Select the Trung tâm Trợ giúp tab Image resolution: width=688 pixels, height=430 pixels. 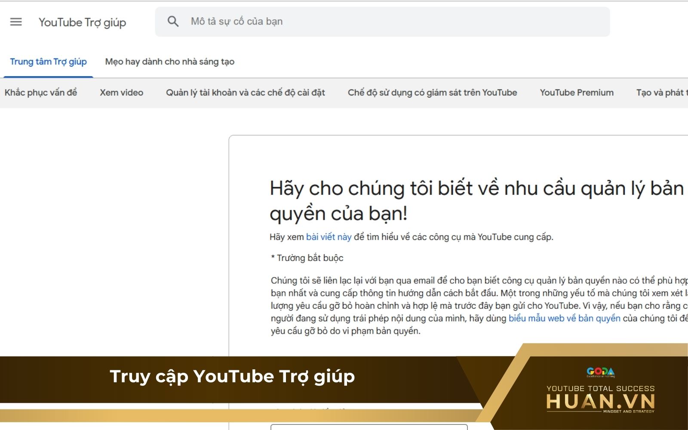pos(48,61)
